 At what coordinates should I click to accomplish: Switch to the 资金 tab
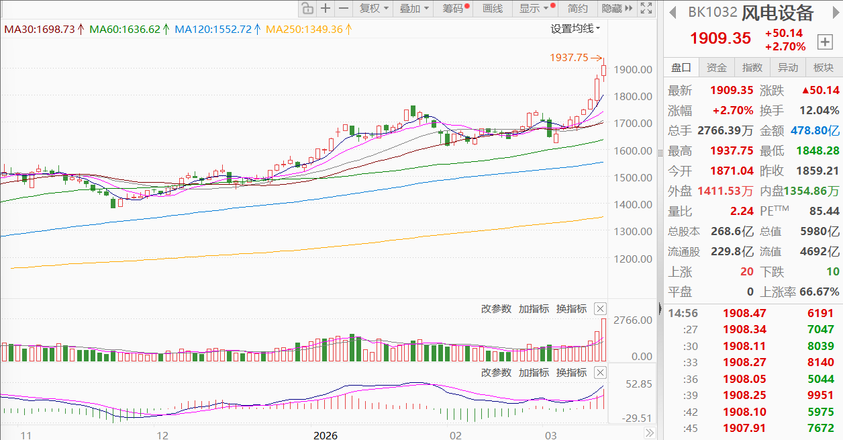[716, 67]
